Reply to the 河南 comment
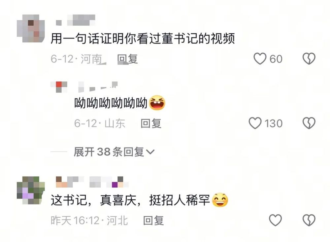Screen dimensions: 330x242 tap(127, 59)
